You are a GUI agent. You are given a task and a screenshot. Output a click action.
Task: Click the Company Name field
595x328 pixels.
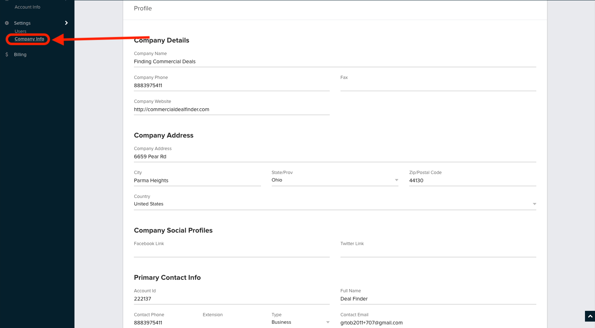click(335, 62)
